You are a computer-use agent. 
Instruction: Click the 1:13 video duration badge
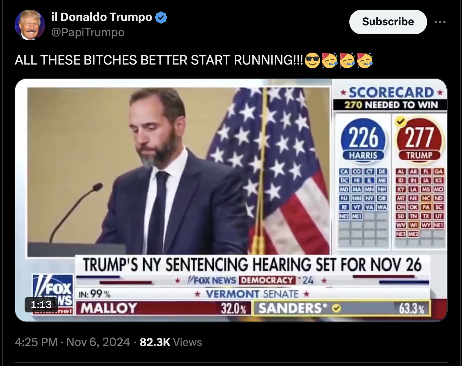(41, 304)
